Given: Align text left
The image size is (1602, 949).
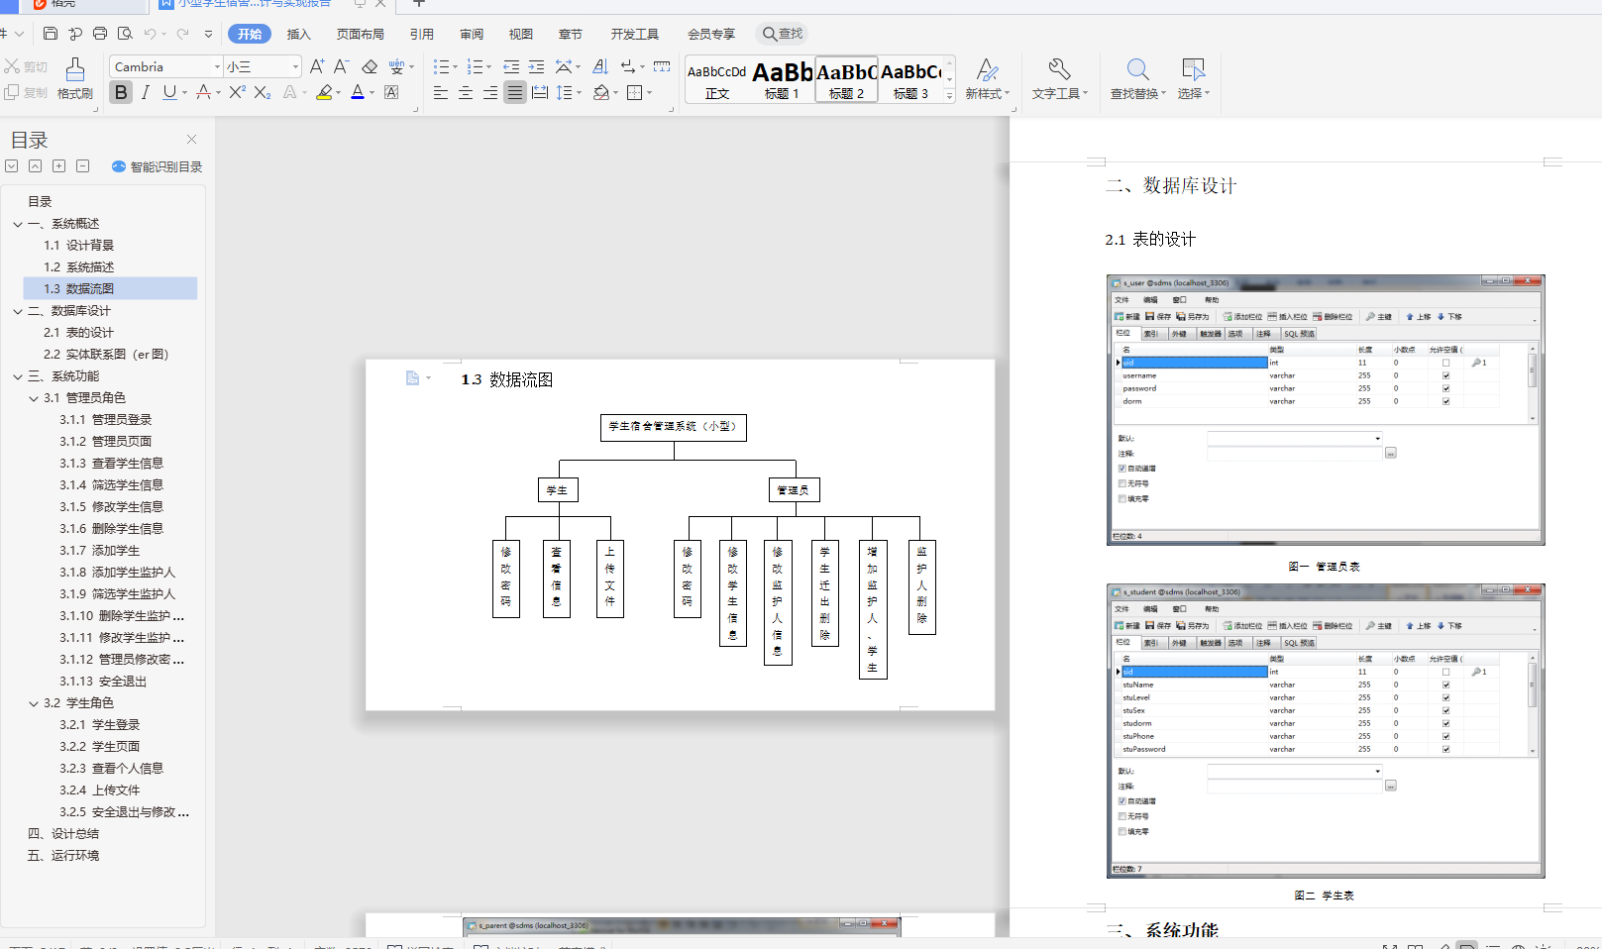Looking at the screenshot, I should (x=441, y=92).
